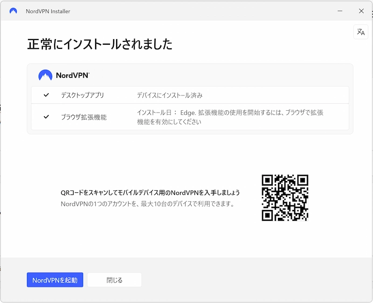The height and width of the screenshot is (303, 373).
Task: Click the 閉じる button
Action: point(114,280)
